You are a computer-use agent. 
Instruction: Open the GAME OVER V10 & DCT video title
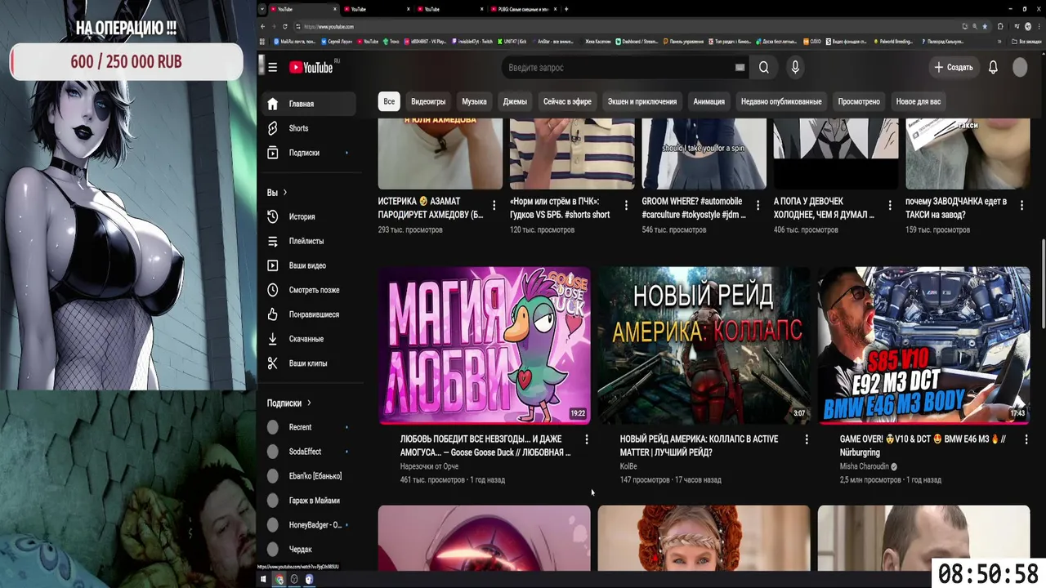[923, 445]
